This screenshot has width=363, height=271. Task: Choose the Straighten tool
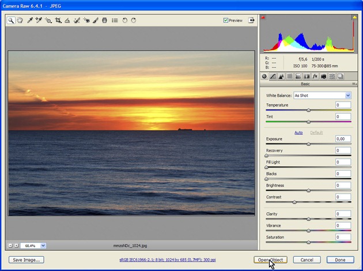(x=67, y=20)
